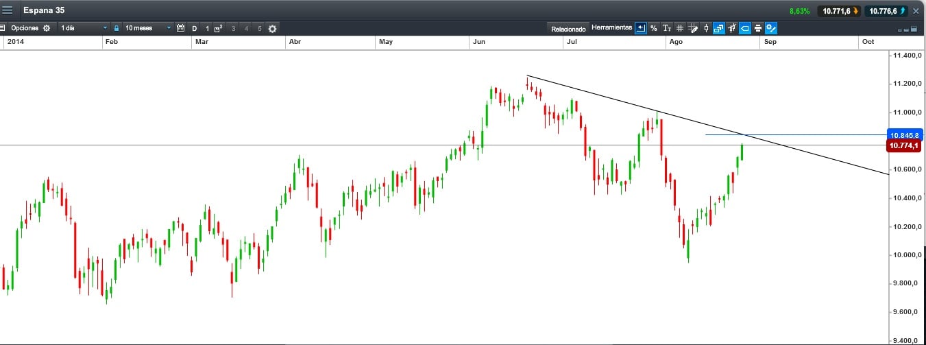Select chart preset 2 save icon
The width and height of the screenshot is (926, 345).
point(219,28)
